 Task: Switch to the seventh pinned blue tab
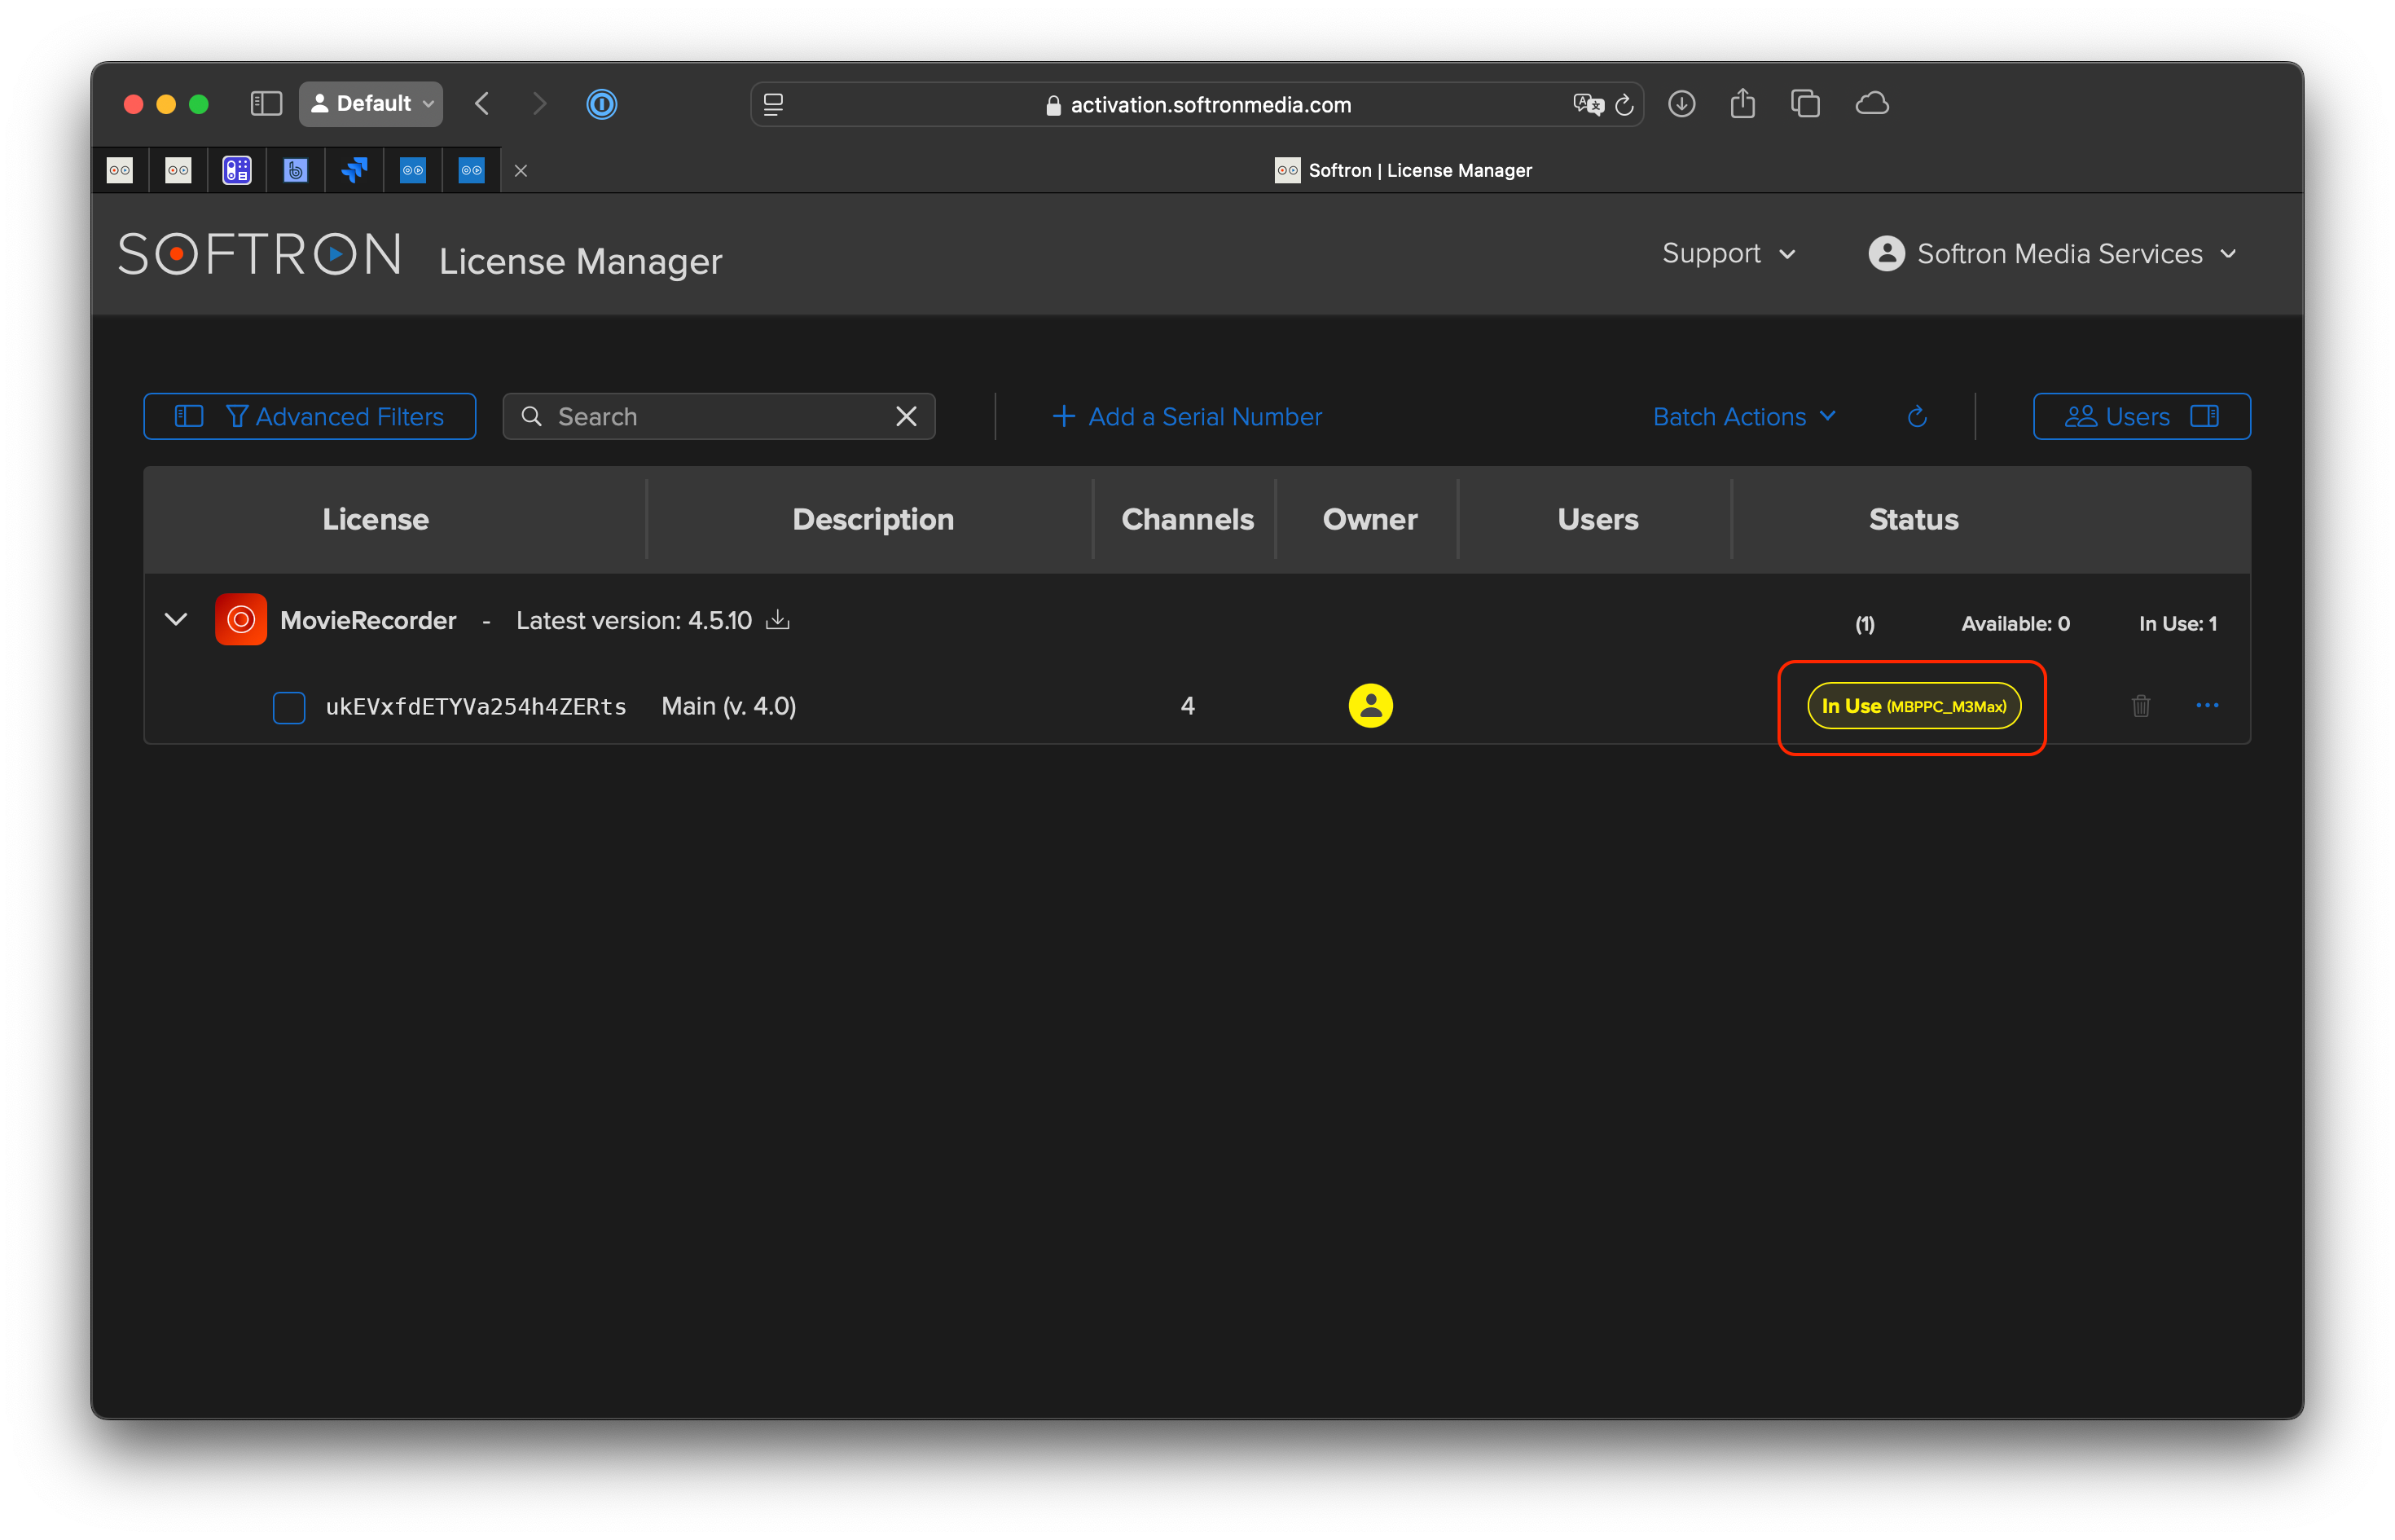pos(472,171)
